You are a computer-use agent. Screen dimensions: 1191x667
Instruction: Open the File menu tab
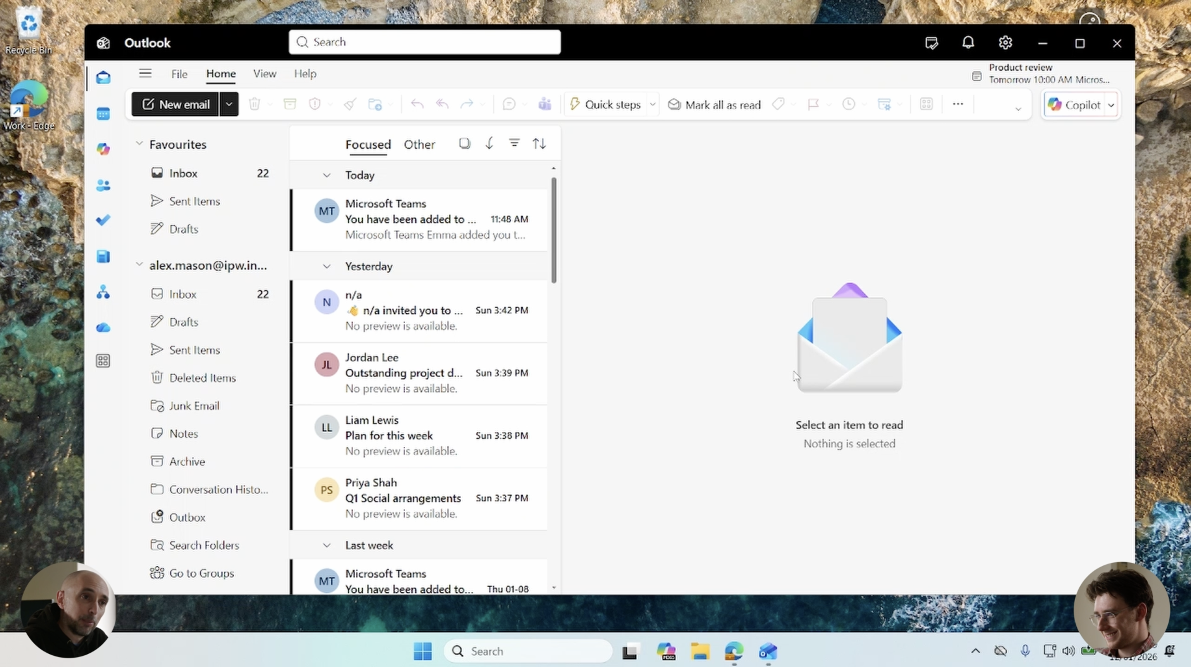(179, 74)
